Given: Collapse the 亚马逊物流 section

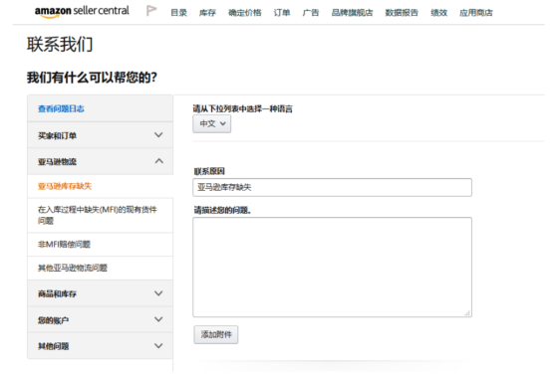Looking at the screenshot, I should (100, 161).
